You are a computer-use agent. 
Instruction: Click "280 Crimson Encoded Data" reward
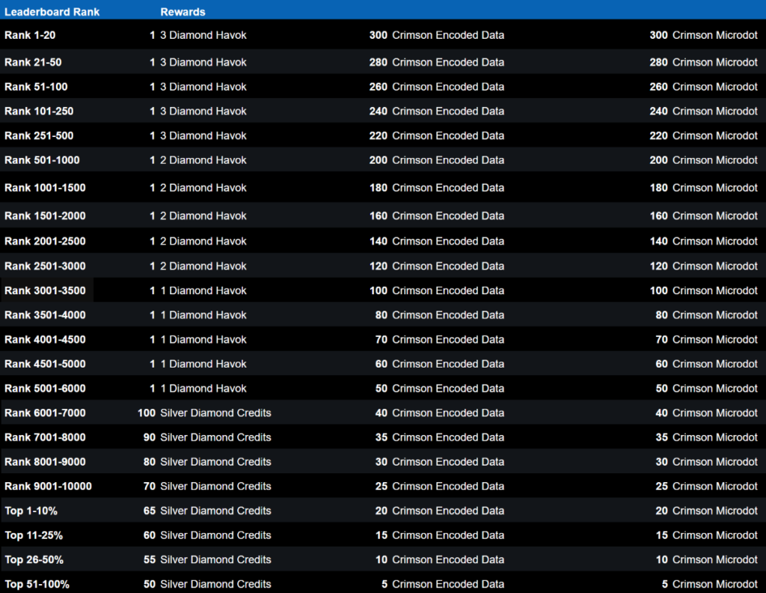click(x=437, y=63)
